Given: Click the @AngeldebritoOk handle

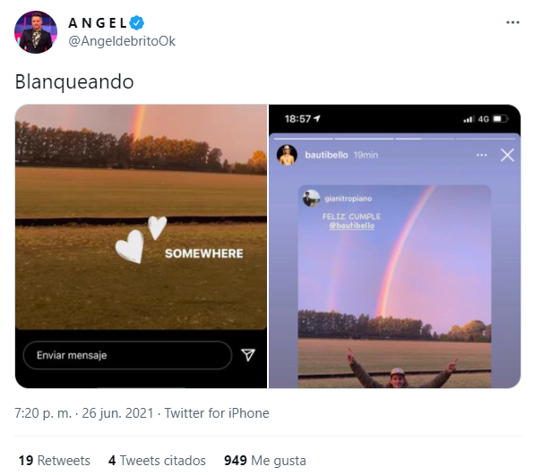Looking at the screenshot, I should tap(122, 41).
